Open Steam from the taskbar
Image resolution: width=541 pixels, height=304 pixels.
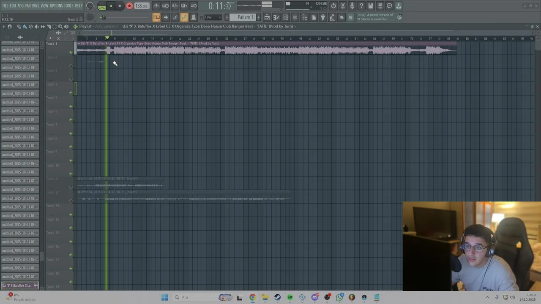tap(277, 298)
